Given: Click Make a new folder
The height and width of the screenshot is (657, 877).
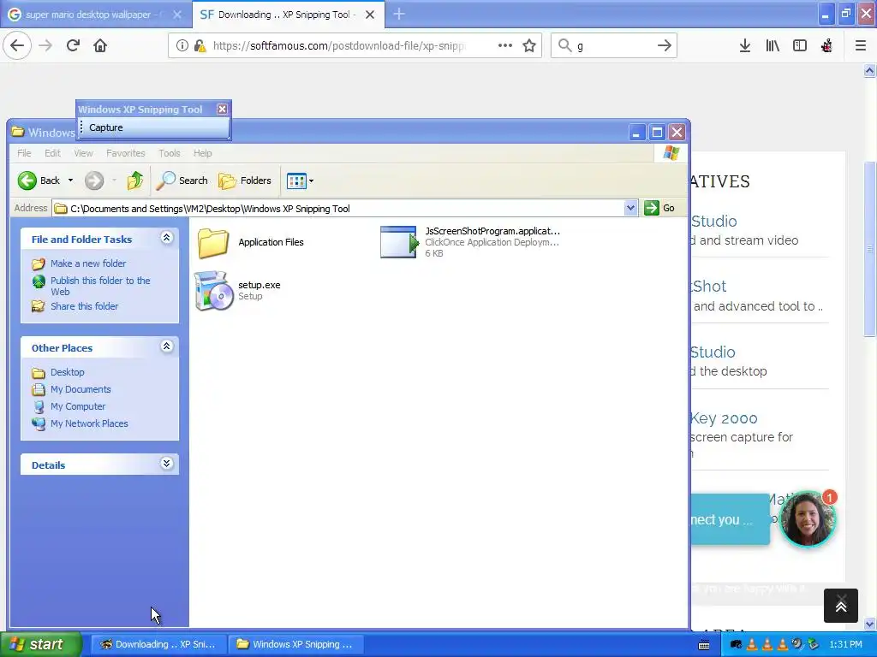Looking at the screenshot, I should click(88, 263).
